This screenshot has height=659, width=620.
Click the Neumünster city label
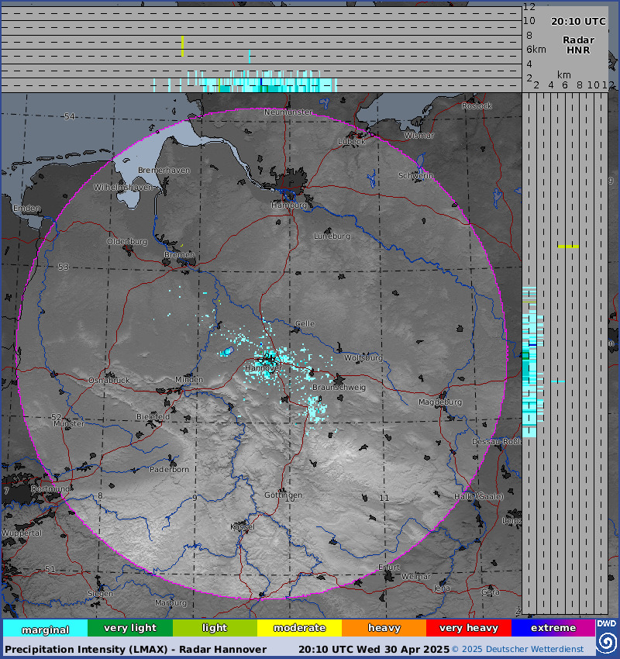[x=288, y=112]
